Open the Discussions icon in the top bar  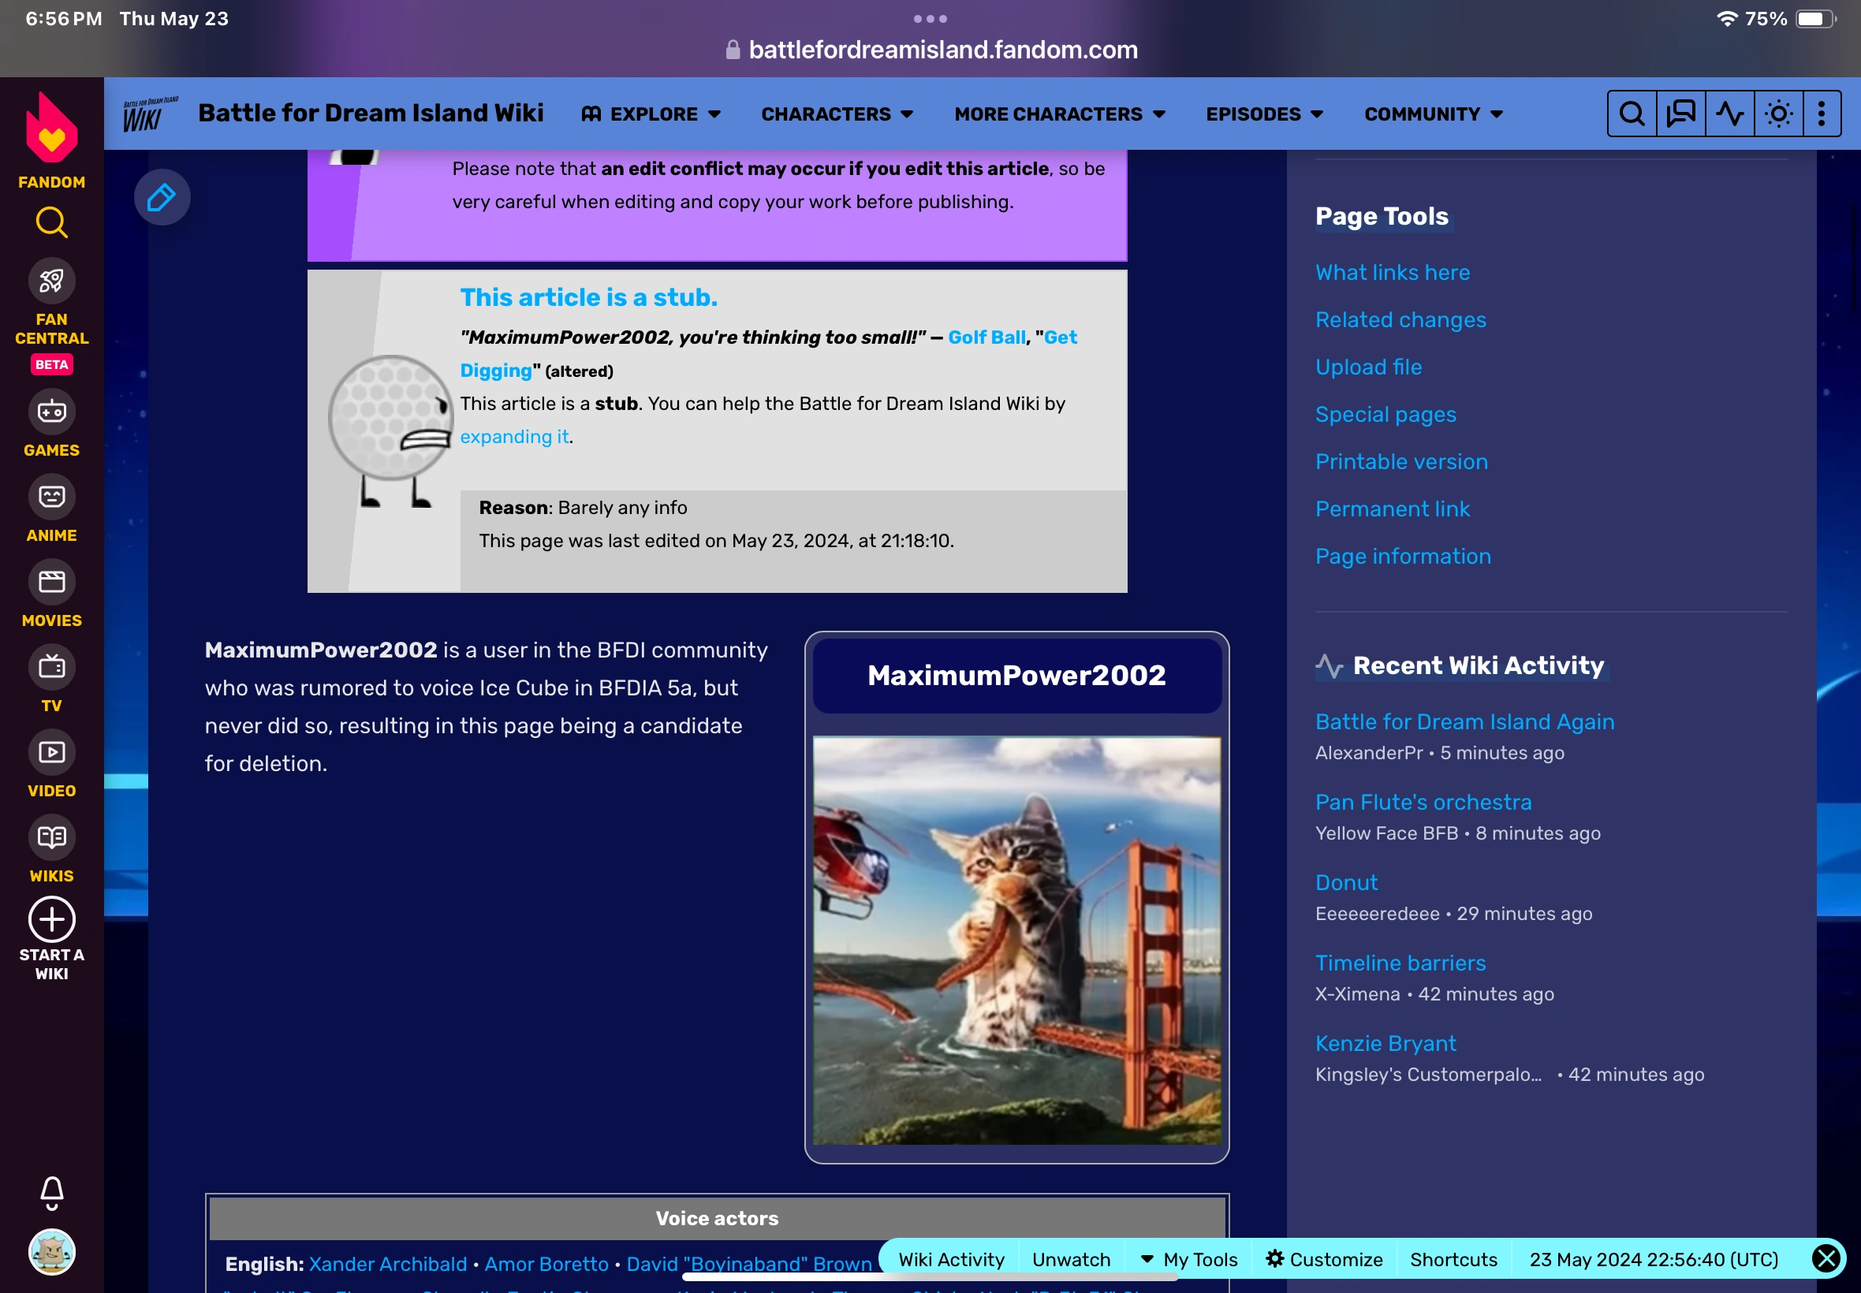[x=1680, y=114]
